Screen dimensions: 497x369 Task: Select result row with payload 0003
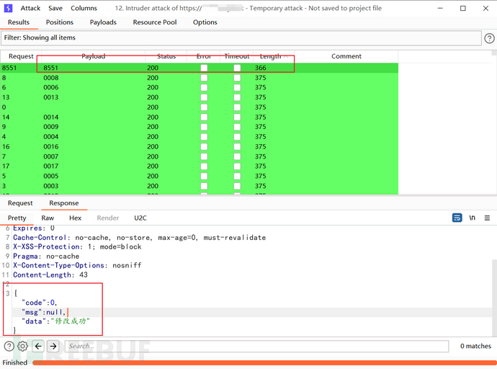pos(199,186)
